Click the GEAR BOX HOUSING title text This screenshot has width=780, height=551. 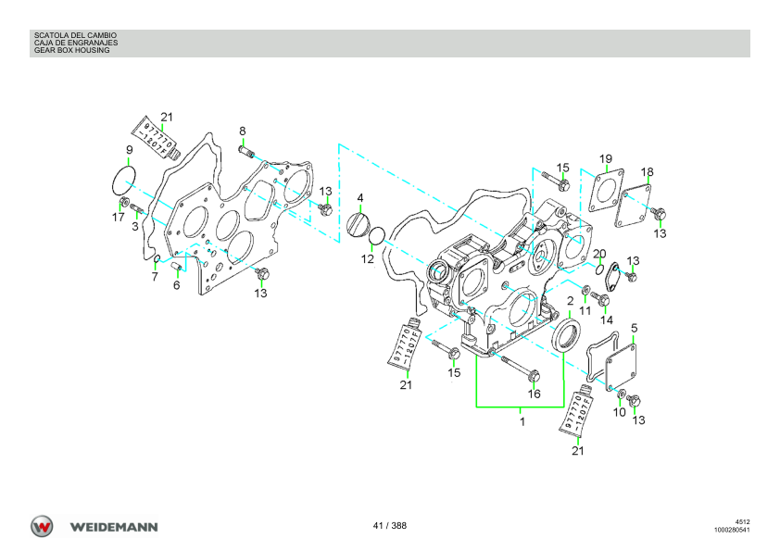click(71, 50)
